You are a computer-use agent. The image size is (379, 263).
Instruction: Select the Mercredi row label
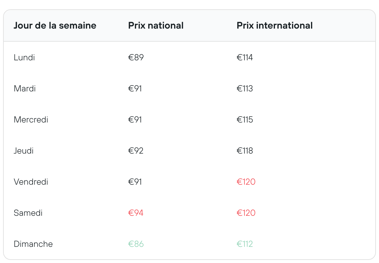31,120
